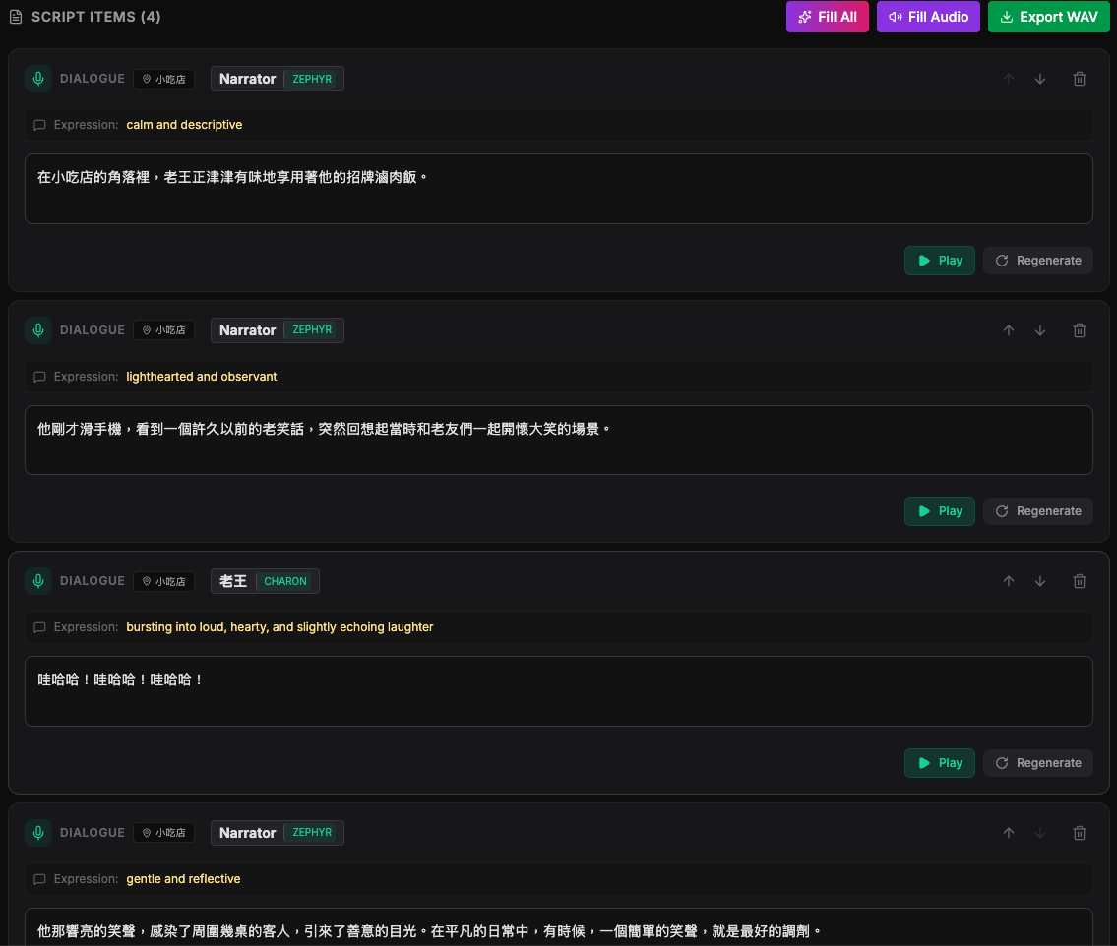Edit the 哇哈哈 dialogue text box

pyautogui.click(x=559, y=691)
